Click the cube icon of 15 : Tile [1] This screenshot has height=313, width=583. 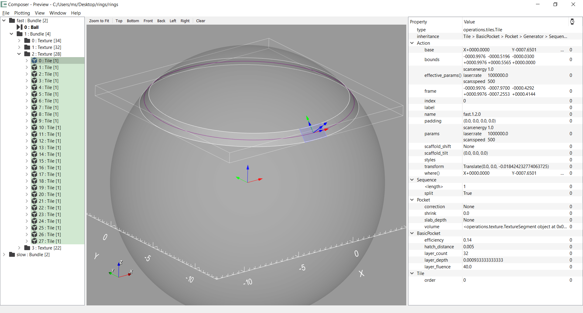34,161
